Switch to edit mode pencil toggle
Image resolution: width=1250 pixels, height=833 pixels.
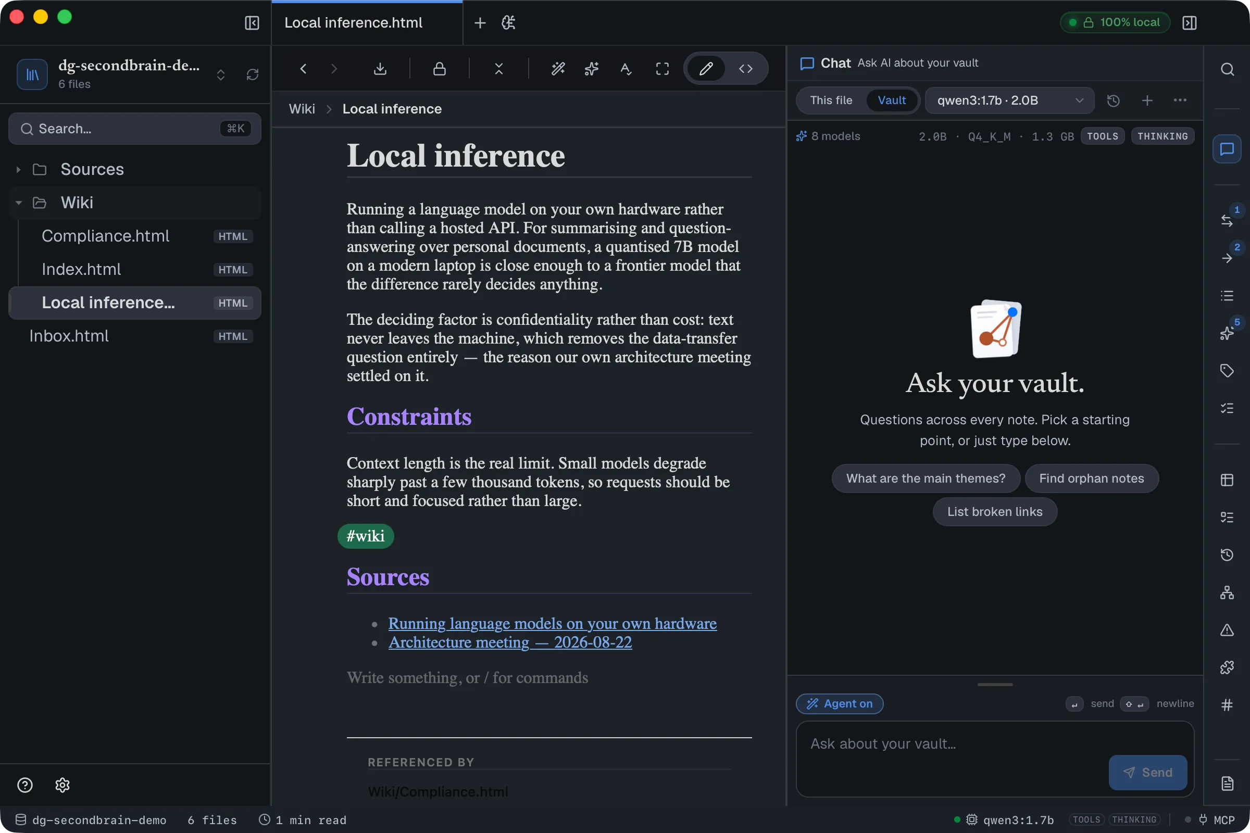[x=706, y=69]
